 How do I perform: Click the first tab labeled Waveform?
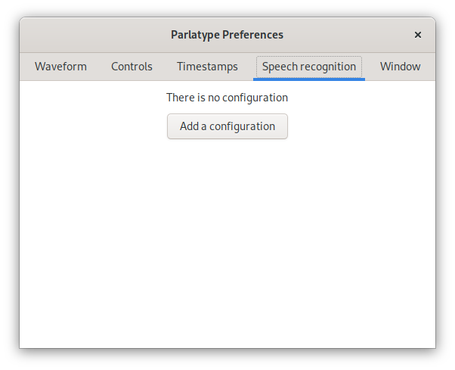(60, 67)
